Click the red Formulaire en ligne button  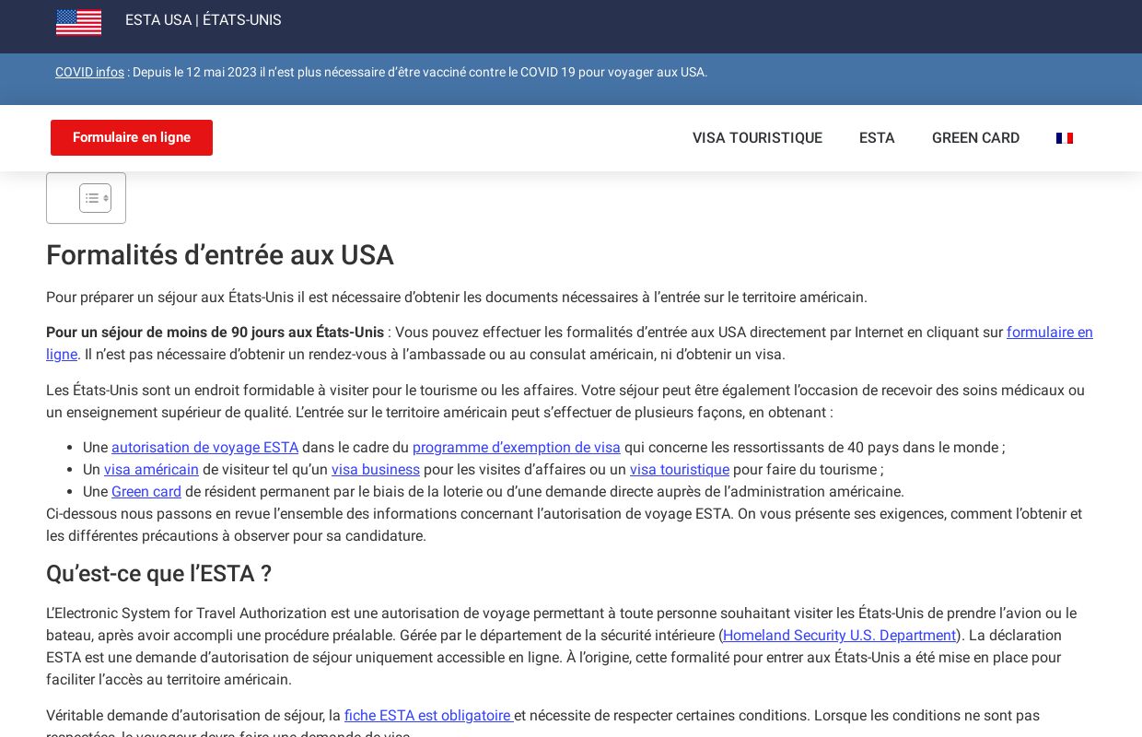pos(132,137)
